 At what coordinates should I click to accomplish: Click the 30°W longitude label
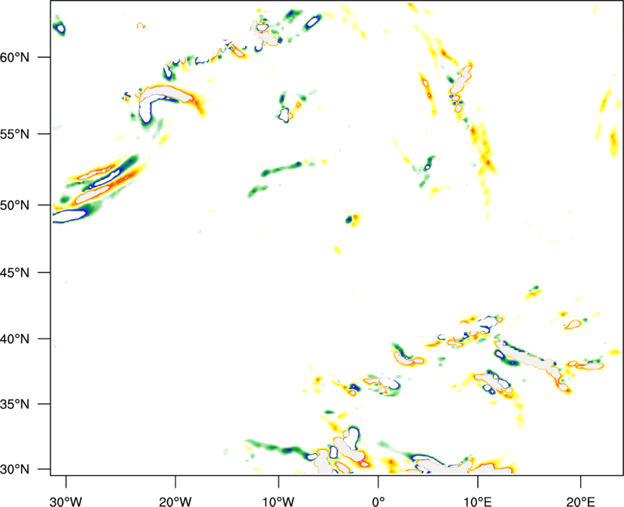coord(66,502)
